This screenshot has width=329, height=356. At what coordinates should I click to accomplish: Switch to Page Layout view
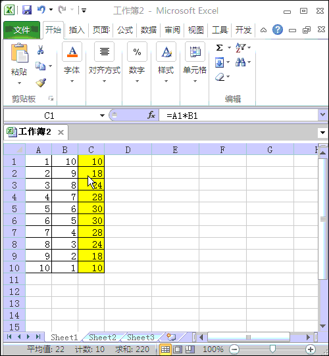click(x=178, y=349)
